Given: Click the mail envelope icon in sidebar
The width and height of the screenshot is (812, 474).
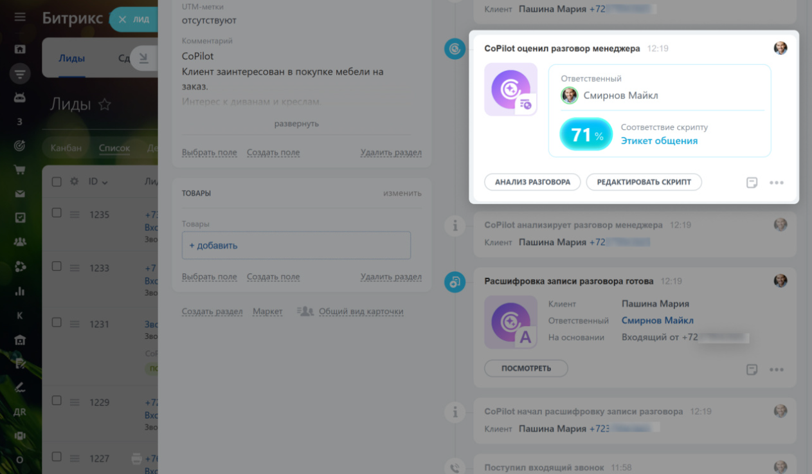Looking at the screenshot, I should pos(20,194).
